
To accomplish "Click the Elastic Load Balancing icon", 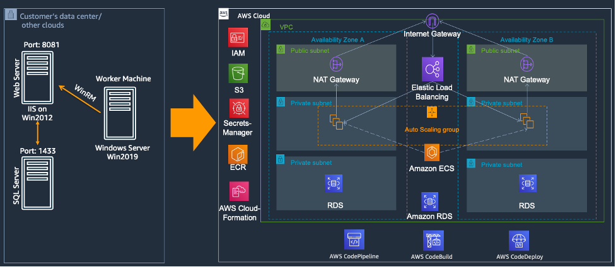I will coord(432,69).
